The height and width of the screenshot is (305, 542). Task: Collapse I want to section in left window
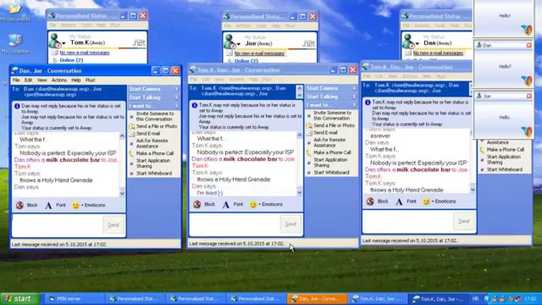(x=177, y=106)
